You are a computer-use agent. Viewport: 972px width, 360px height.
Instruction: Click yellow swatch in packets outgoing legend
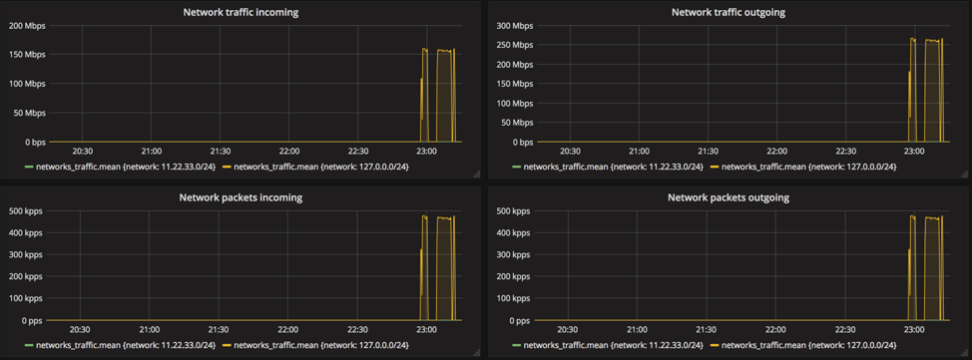[715, 345]
